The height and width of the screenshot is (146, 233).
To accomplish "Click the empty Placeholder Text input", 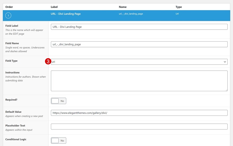I will 139,126.
